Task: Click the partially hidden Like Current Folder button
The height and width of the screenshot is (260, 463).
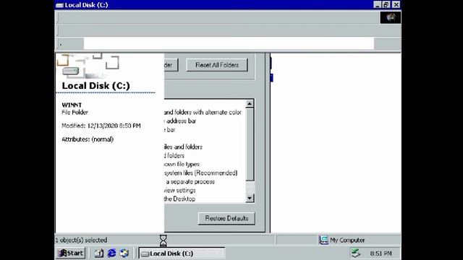Action: click(x=171, y=65)
